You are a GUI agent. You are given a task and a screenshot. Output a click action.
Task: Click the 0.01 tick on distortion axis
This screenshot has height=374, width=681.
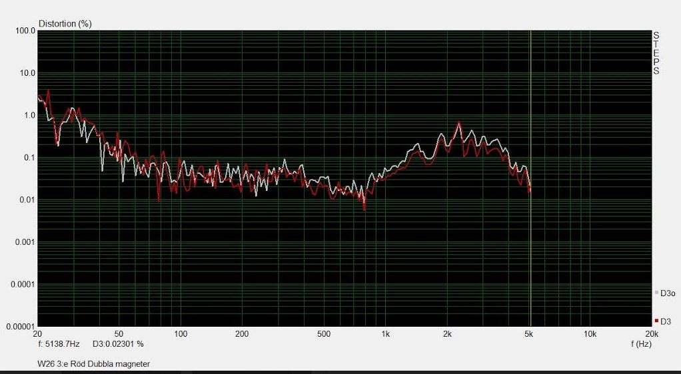(x=26, y=200)
